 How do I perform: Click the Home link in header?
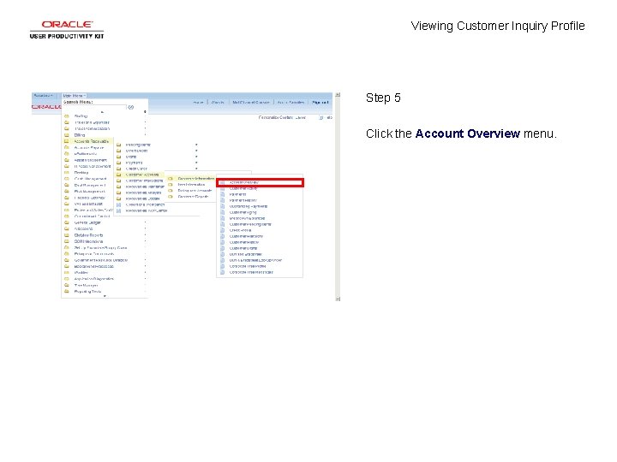pyautogui.click(x=198, y=102)
